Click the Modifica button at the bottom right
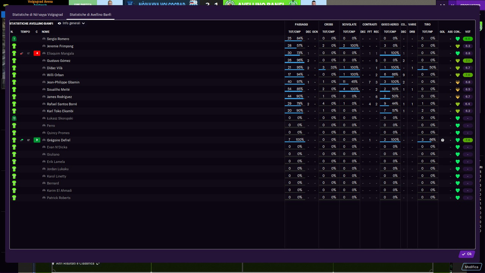 tap(472, 267)
